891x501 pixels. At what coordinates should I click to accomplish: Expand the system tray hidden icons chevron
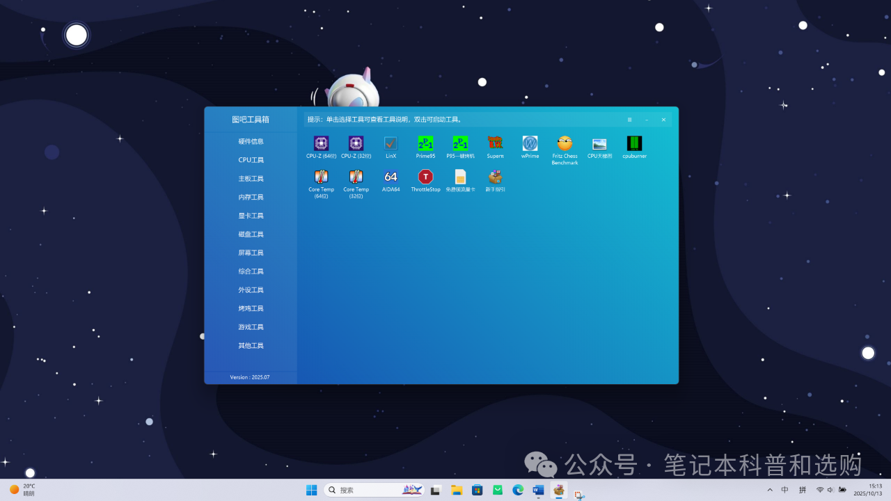pos(769,490)
